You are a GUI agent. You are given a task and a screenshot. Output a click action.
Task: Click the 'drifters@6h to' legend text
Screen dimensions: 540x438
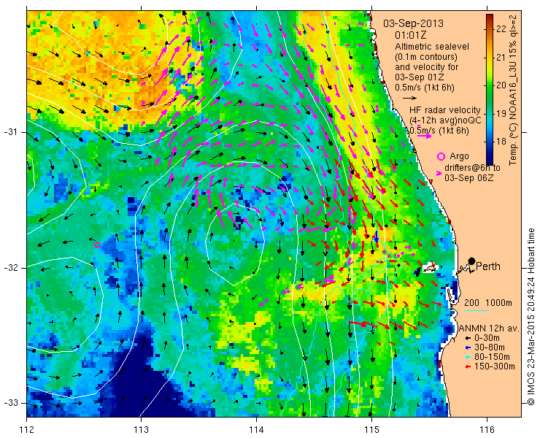472,168
